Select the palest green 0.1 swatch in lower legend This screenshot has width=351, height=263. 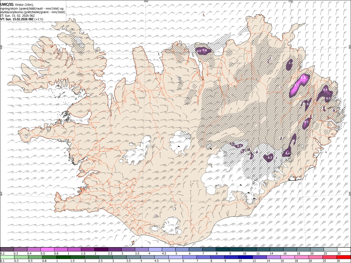7,257
